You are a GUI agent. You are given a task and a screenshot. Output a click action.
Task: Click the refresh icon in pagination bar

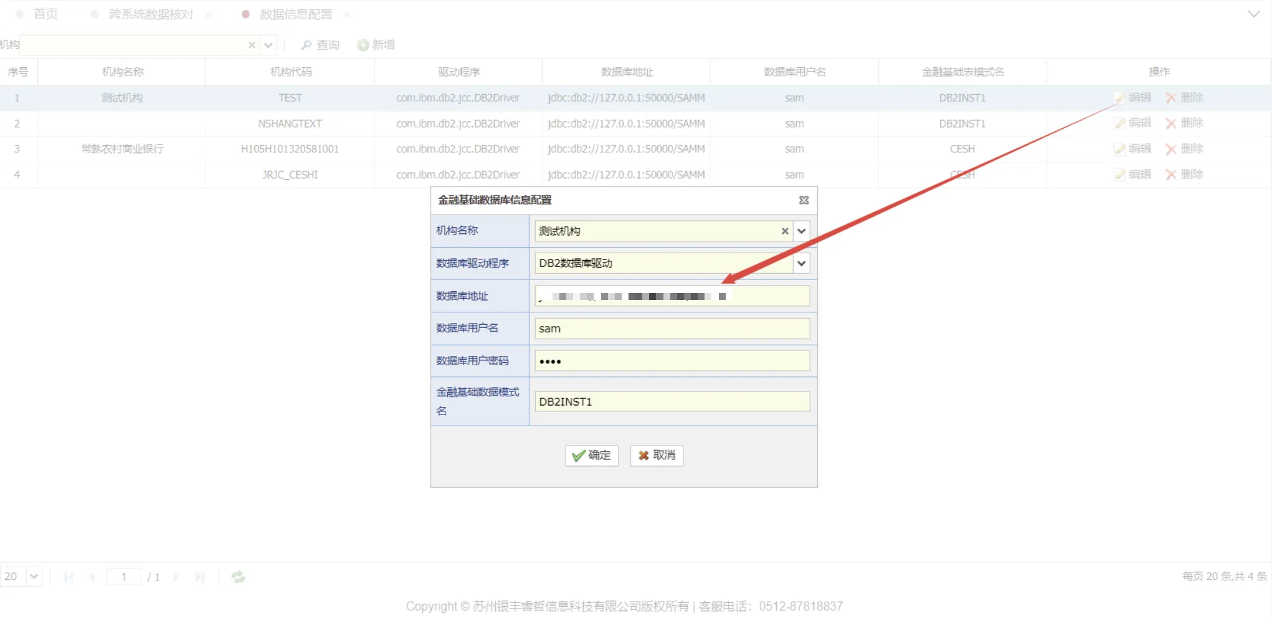pos(238,577)
